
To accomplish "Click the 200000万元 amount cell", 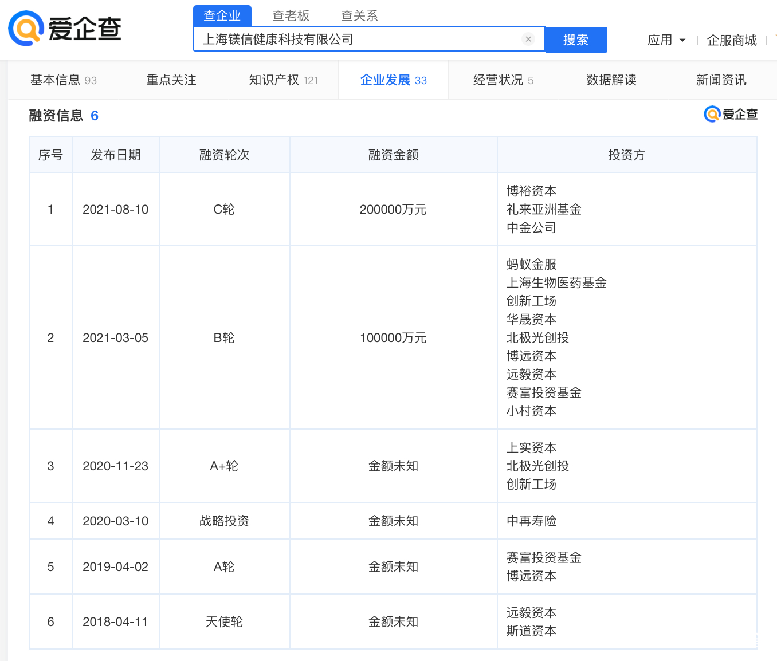I will (393, 210).
